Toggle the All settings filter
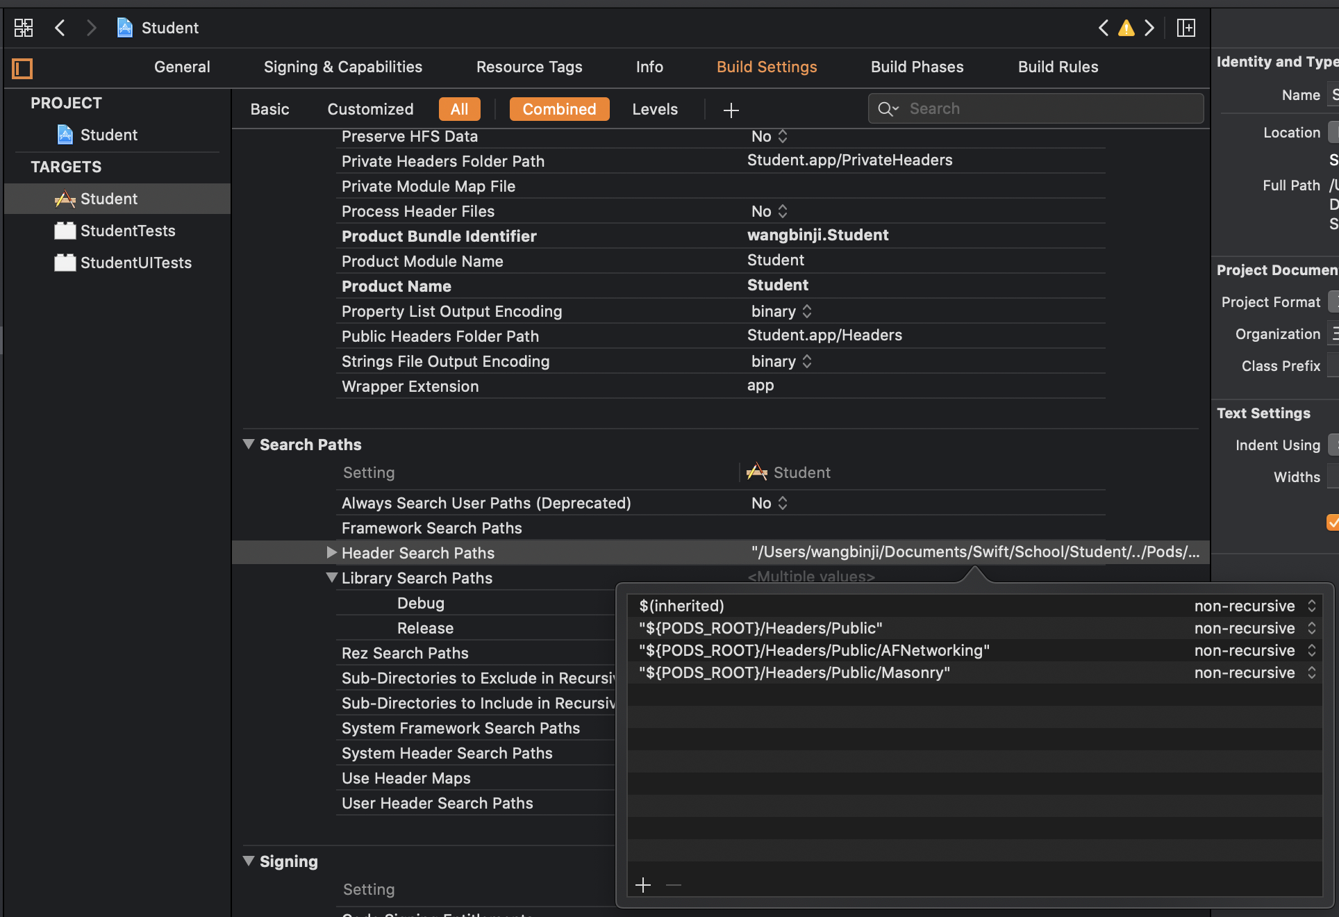The width and height of the screenshot is (1339, 917). (459, 109)
